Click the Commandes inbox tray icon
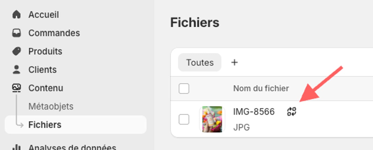 click(16, 33)
